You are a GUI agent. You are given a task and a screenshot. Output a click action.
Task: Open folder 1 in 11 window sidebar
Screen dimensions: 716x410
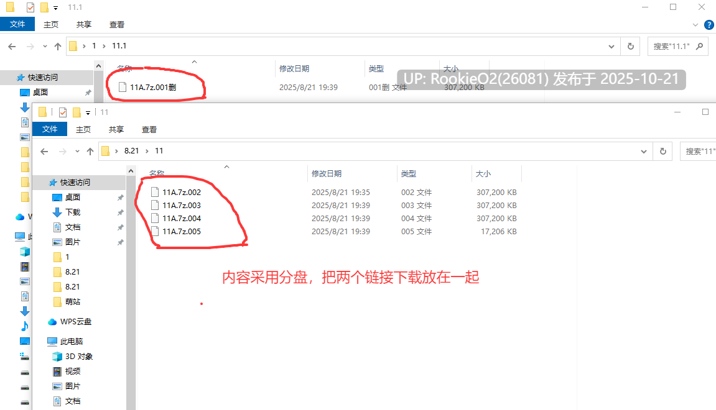[x=67, y=257]
